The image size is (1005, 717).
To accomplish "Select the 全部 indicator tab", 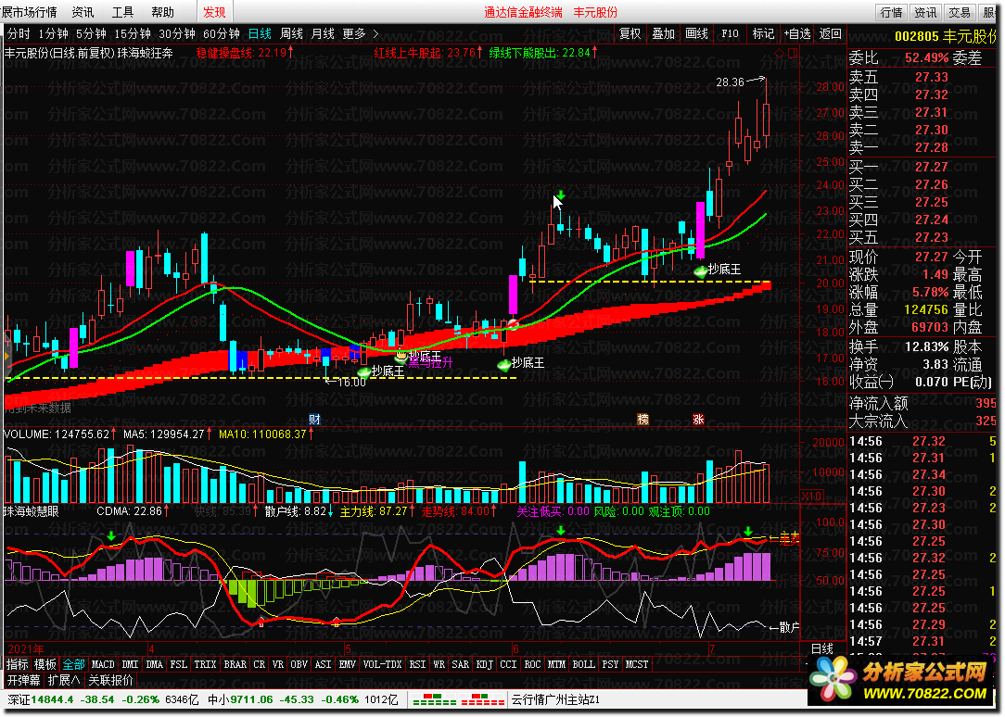I will pyautogui.click(x=74, y=664).
